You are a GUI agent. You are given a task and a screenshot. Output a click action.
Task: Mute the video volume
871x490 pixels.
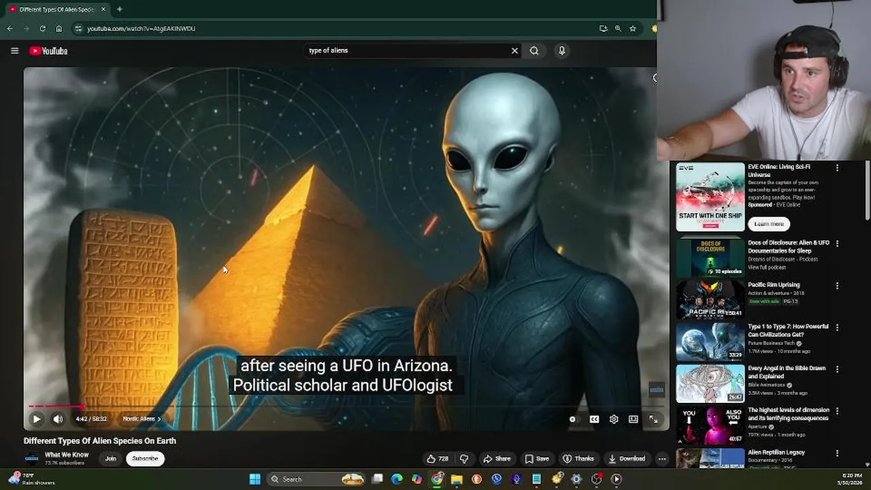(58, 419)
